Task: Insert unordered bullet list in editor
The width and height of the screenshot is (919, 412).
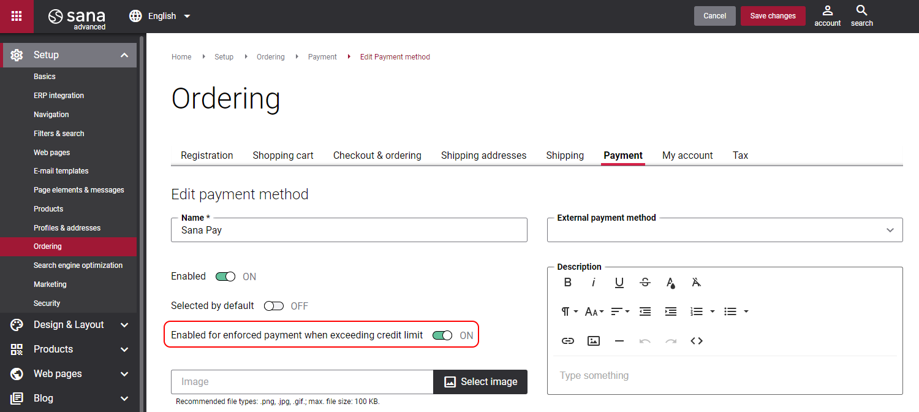Action: coord(730,311)
